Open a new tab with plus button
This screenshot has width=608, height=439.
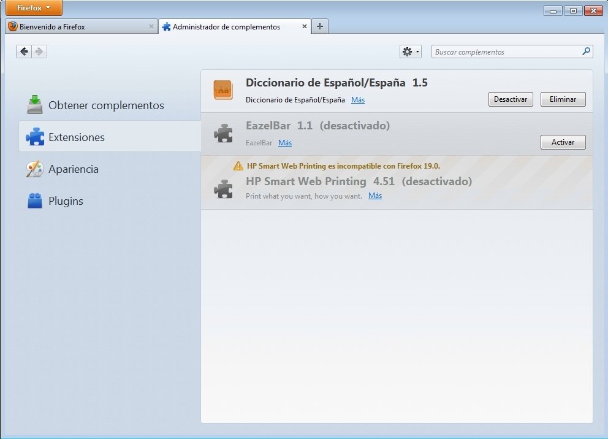click(320, 26)
